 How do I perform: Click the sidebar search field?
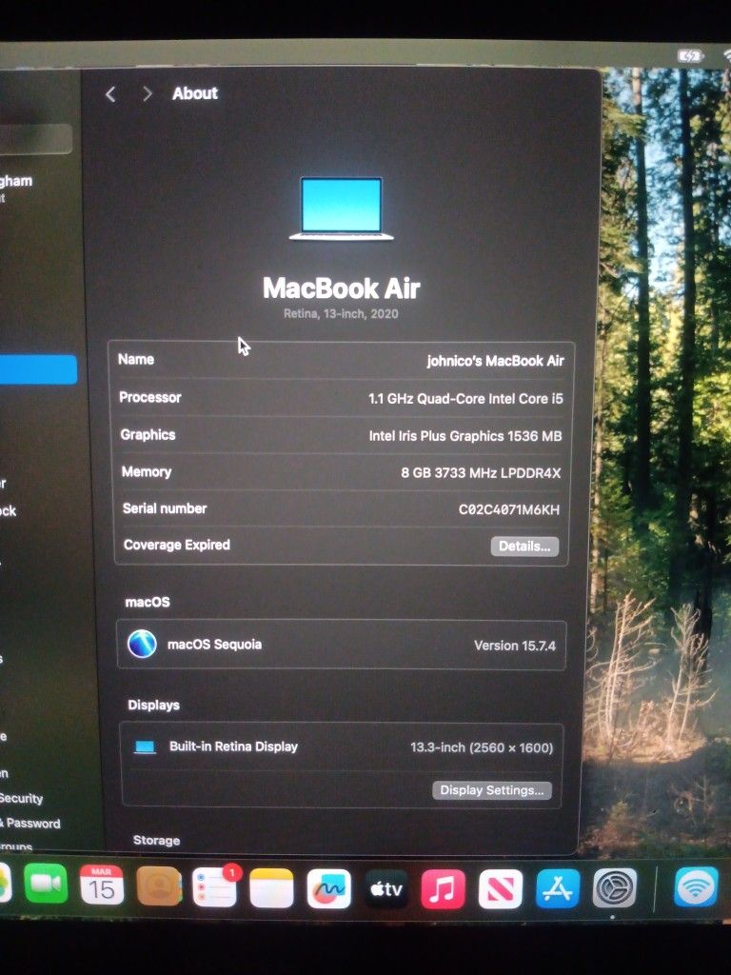tap(38, 139)
